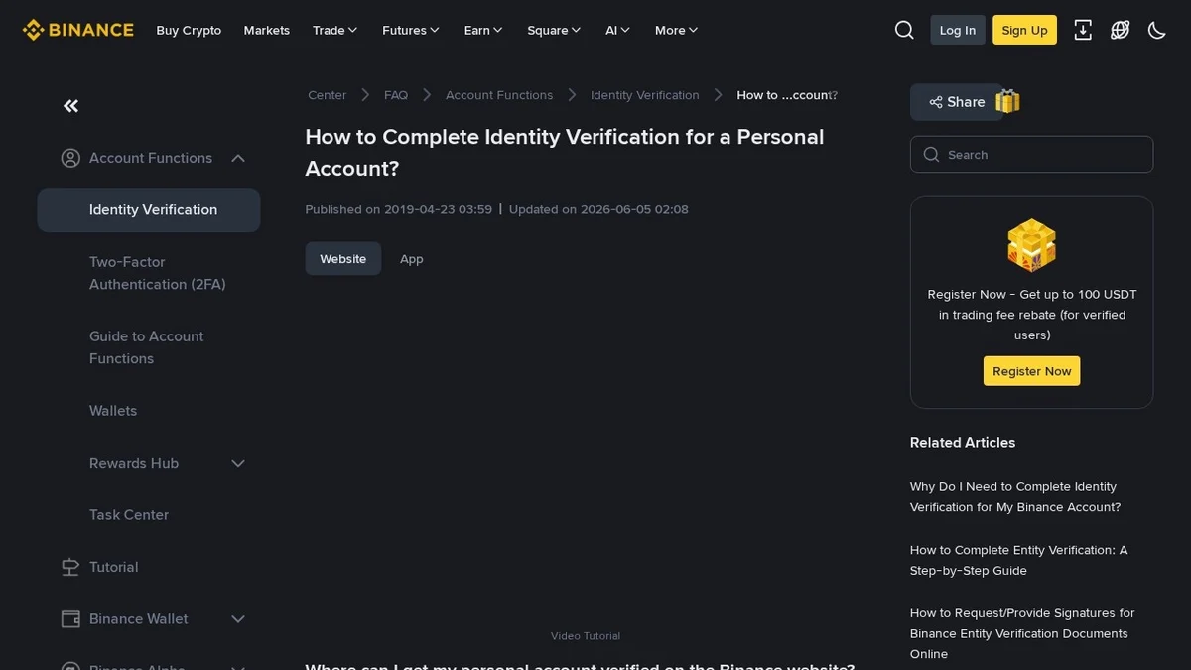
Task: Open Task Center sidebar item
Action: pos(129,514)
